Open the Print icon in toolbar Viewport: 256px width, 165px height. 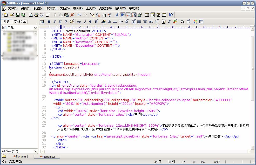click(x=36, y=15)
